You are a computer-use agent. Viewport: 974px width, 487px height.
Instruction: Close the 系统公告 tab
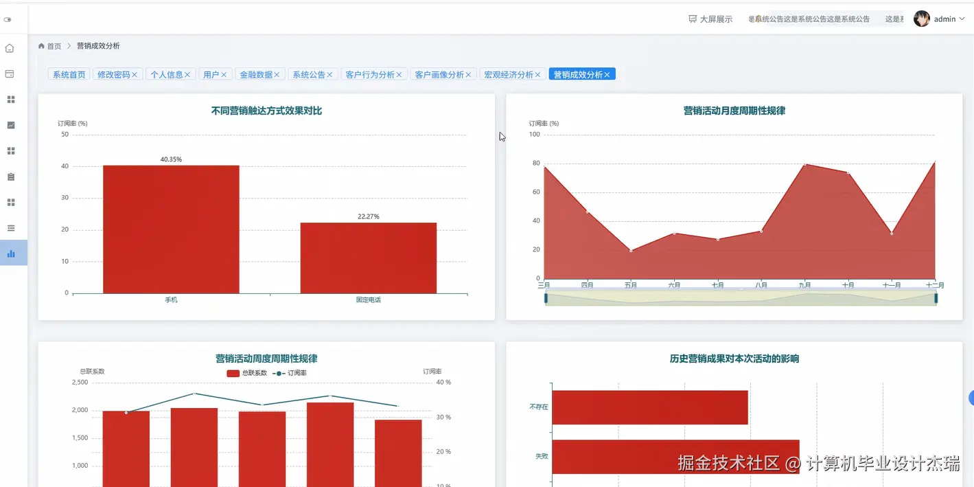point(329,74)
